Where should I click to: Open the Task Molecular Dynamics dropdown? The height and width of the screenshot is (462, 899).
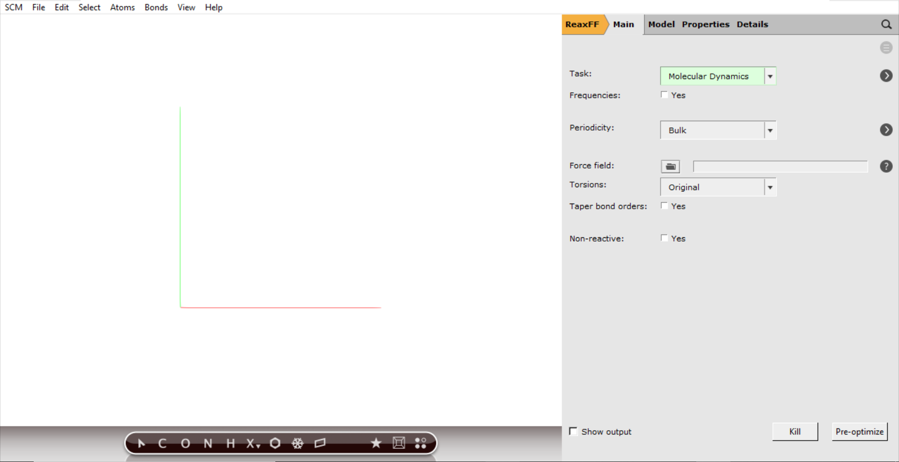click(x=718, y=76)
